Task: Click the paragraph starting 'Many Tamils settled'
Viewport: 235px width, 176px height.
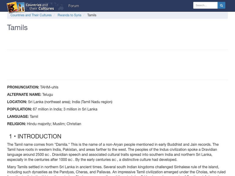Action: pyautogui.click(x=116, y=170)
